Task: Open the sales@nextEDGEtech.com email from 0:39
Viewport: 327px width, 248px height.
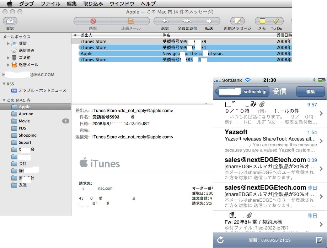Action: [270, 169]
